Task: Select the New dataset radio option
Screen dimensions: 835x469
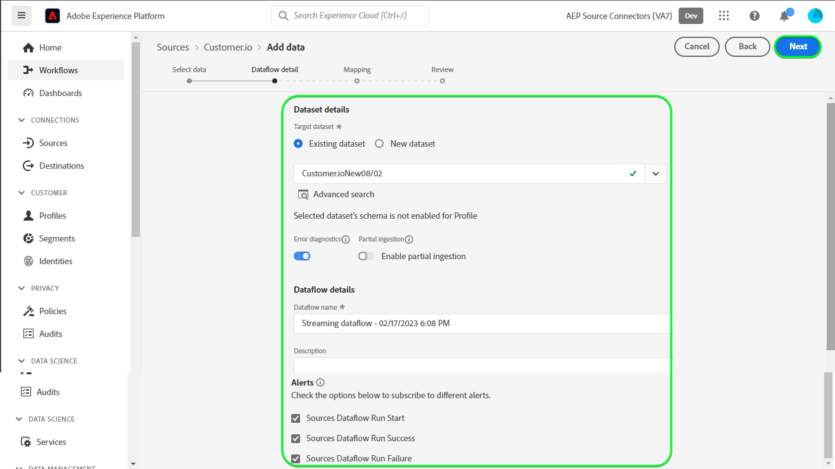Action: 379,143
